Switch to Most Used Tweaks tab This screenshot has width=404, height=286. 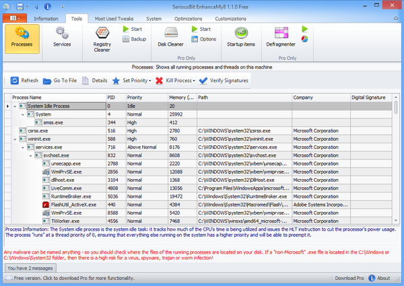[x=114, y=19]
